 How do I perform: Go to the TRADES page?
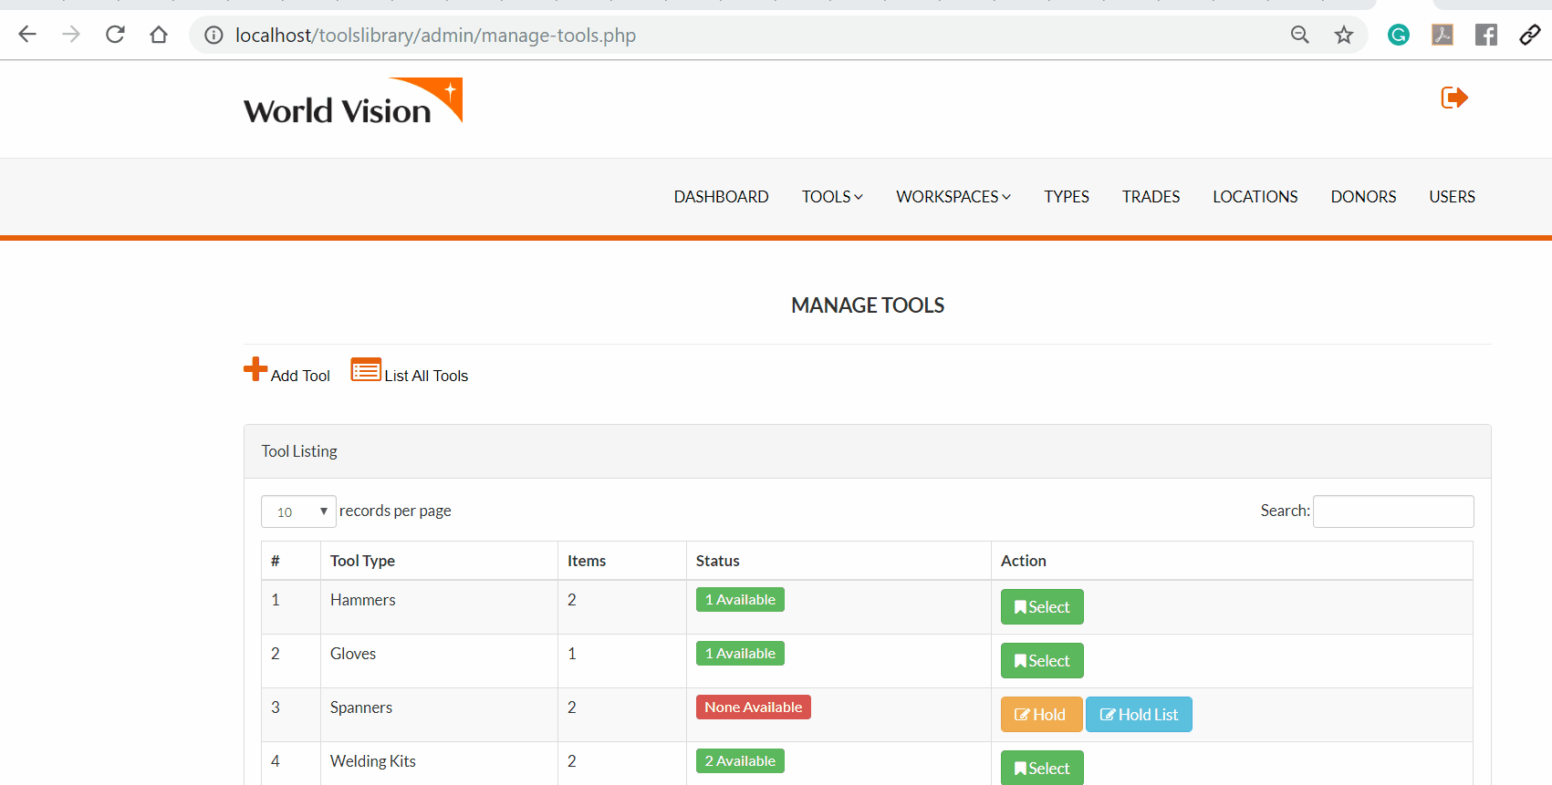pyautogui.click(x=1151, y=197)
